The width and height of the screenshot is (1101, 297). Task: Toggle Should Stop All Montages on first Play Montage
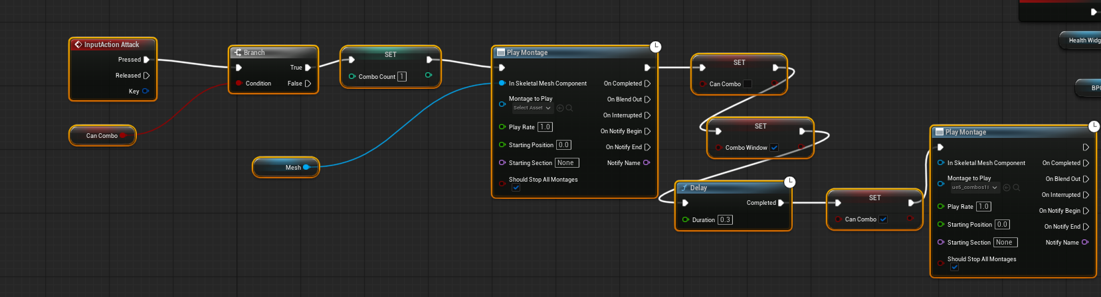tap(516, 188)
